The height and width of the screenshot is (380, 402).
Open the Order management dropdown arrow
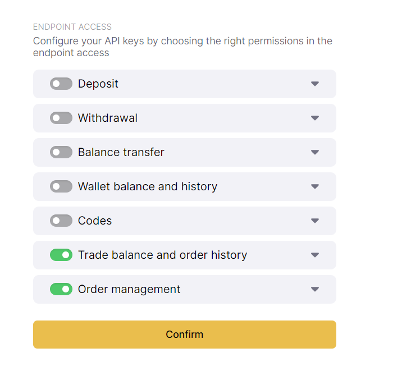pyautogui.click(x=315, y=289)
